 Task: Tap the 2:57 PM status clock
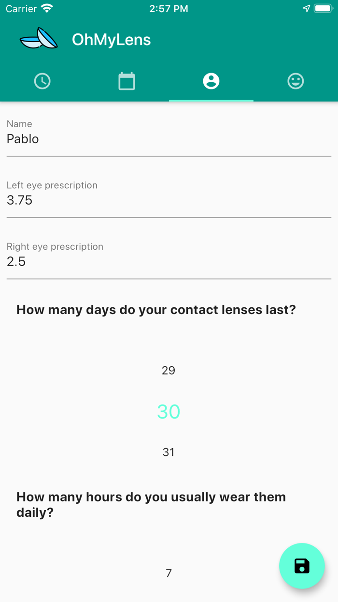tap(169, 9)
